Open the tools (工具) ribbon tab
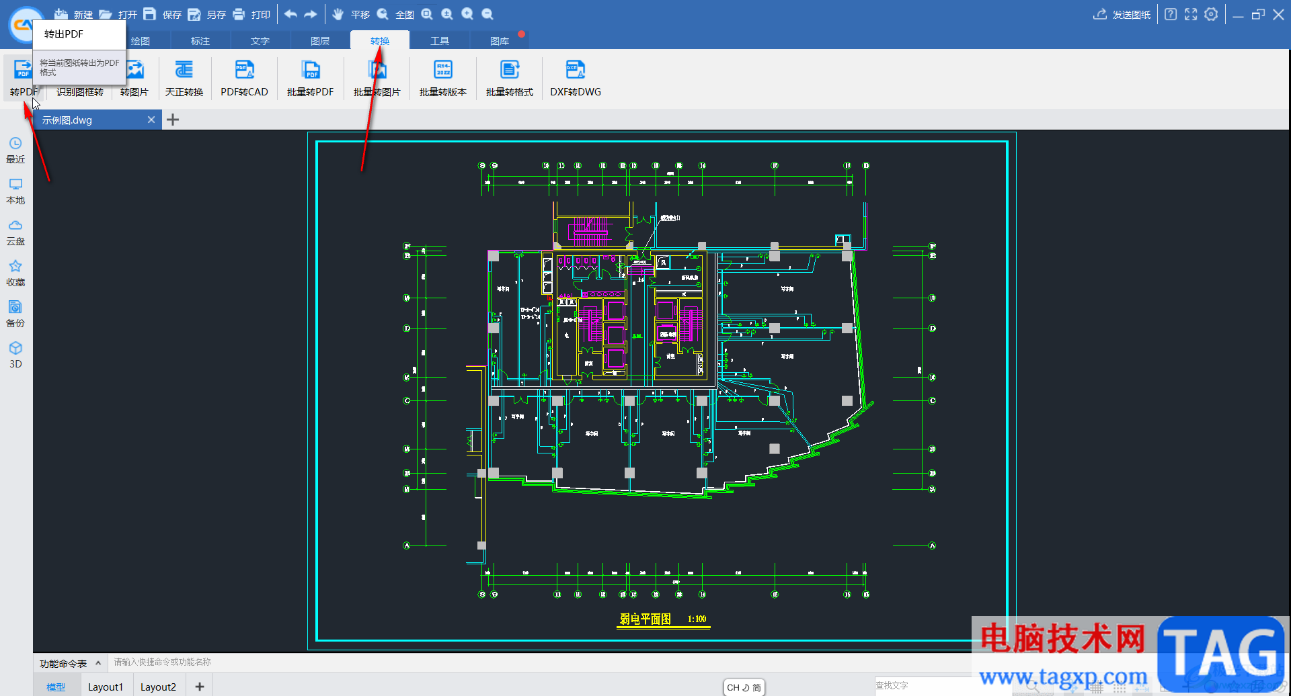1291x696 pixels. tap(440, 41)
